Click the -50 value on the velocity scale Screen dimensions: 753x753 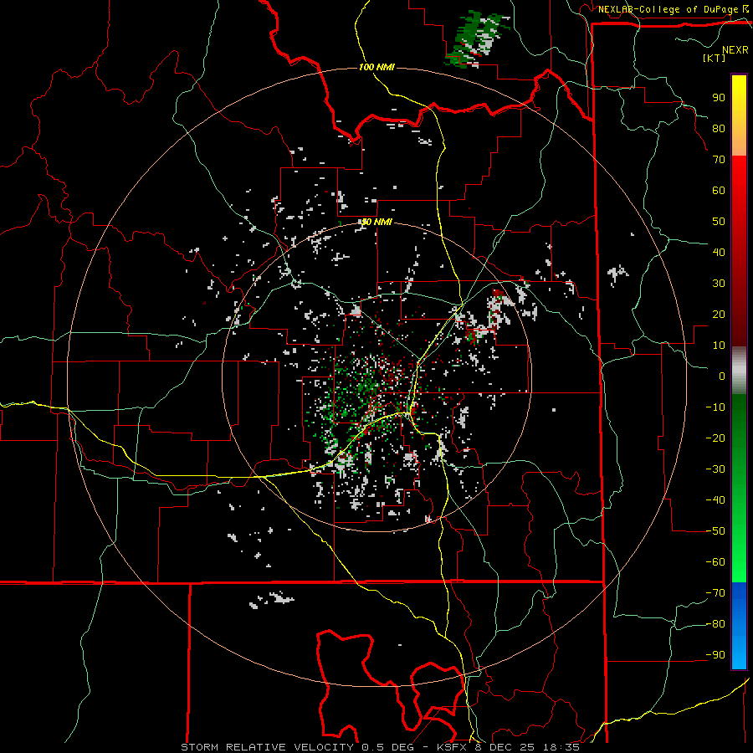click(715, 531)
